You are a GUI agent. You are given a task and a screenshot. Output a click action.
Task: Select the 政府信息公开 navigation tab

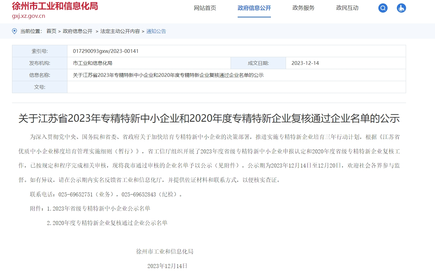[x=254, y=8]
